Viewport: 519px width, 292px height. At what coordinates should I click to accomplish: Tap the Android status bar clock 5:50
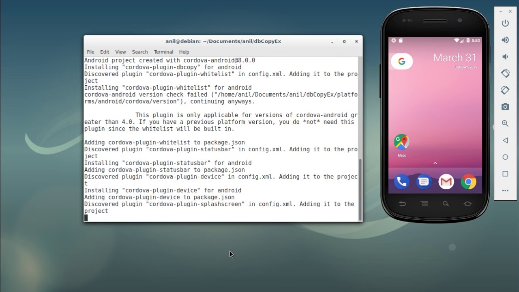(x=476, y=41)
